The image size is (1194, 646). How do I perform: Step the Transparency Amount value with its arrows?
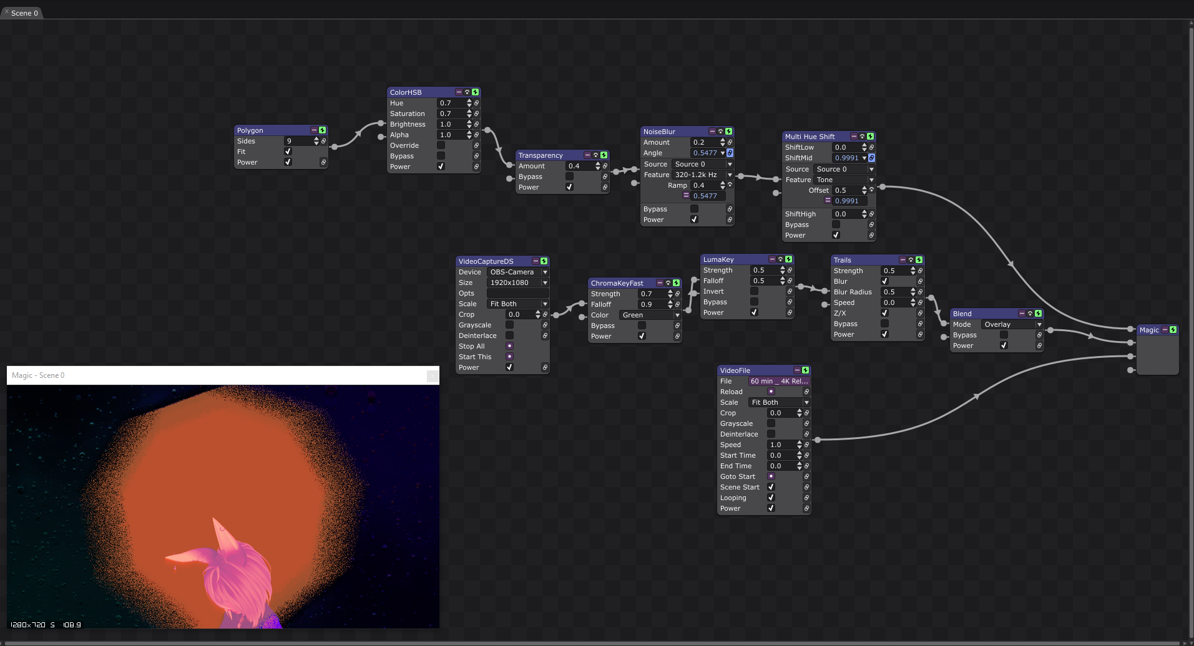pos(598,166)
